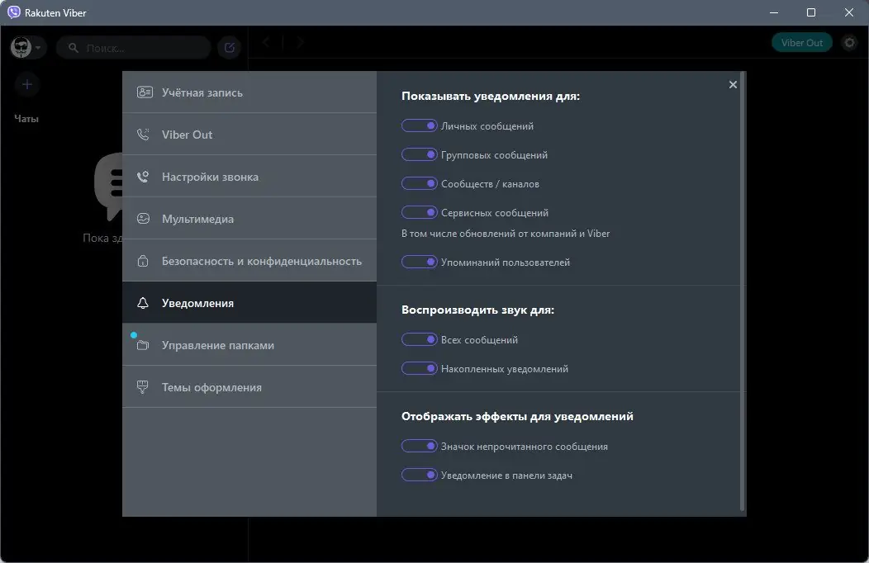
Task: Click the themes (Темы оформления) brush icon
Action: coord(144,387)
